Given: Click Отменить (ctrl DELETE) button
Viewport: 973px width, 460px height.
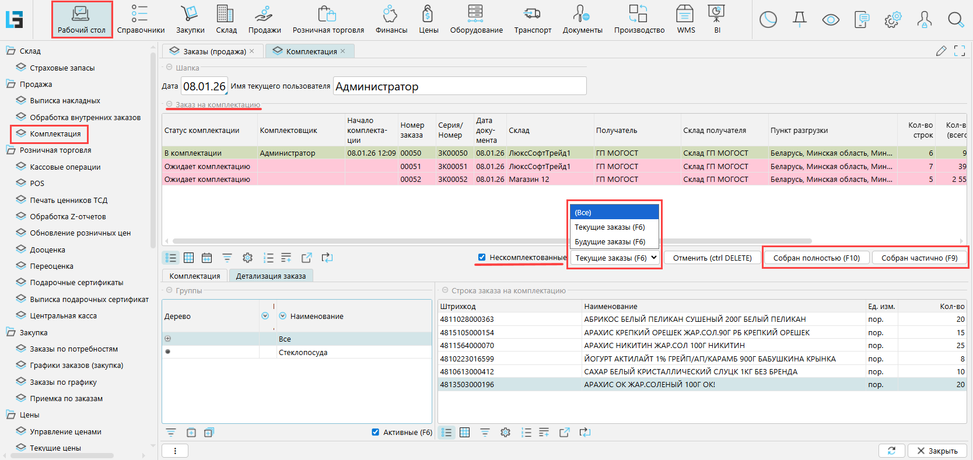Looking at the screenshot, I should click(712, 258).
